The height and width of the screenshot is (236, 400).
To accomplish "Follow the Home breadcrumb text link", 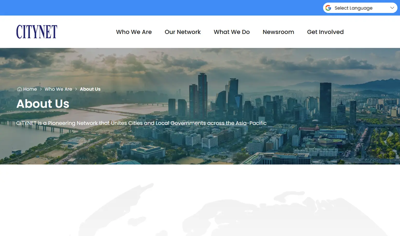I will pyautogui.click(x=30, y=89).
